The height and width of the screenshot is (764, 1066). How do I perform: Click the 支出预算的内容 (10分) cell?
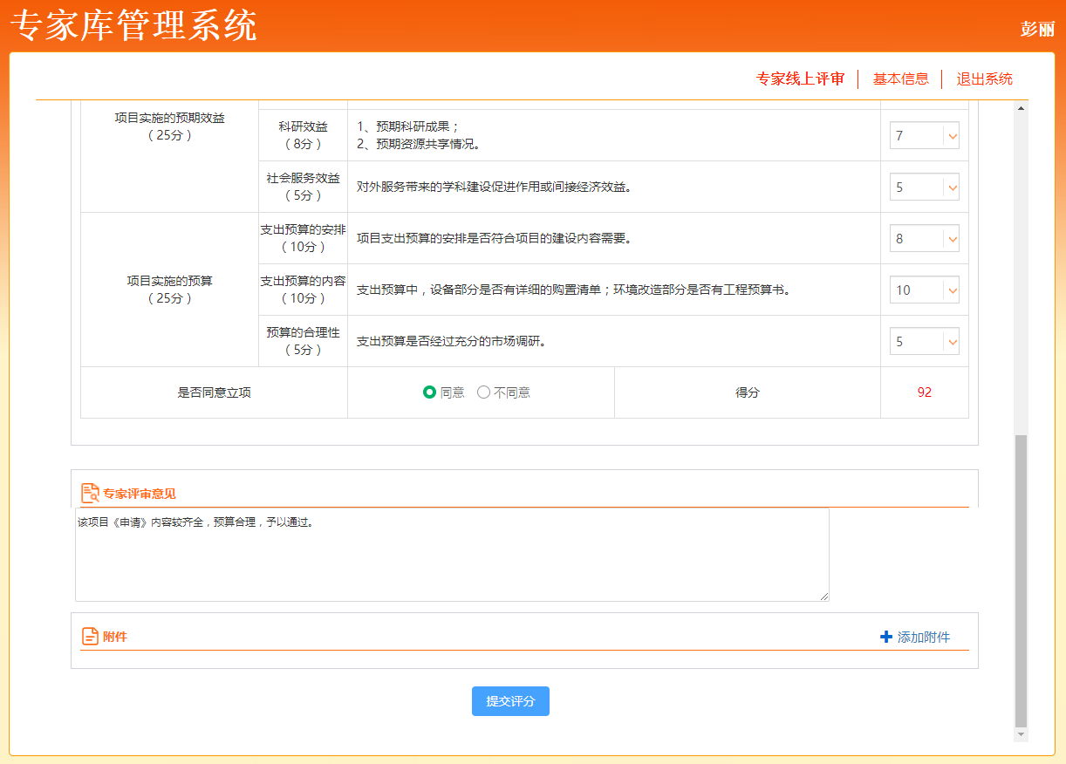[303, 290]
